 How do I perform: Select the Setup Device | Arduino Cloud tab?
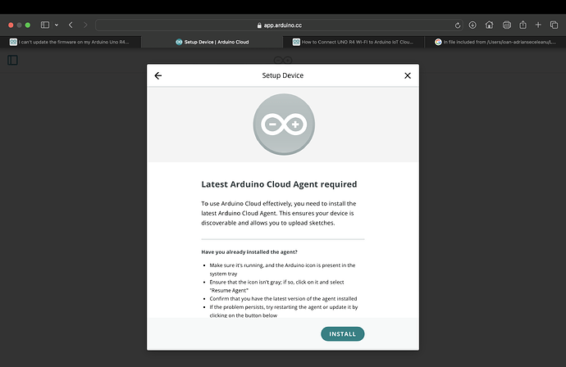click(212, 42)
